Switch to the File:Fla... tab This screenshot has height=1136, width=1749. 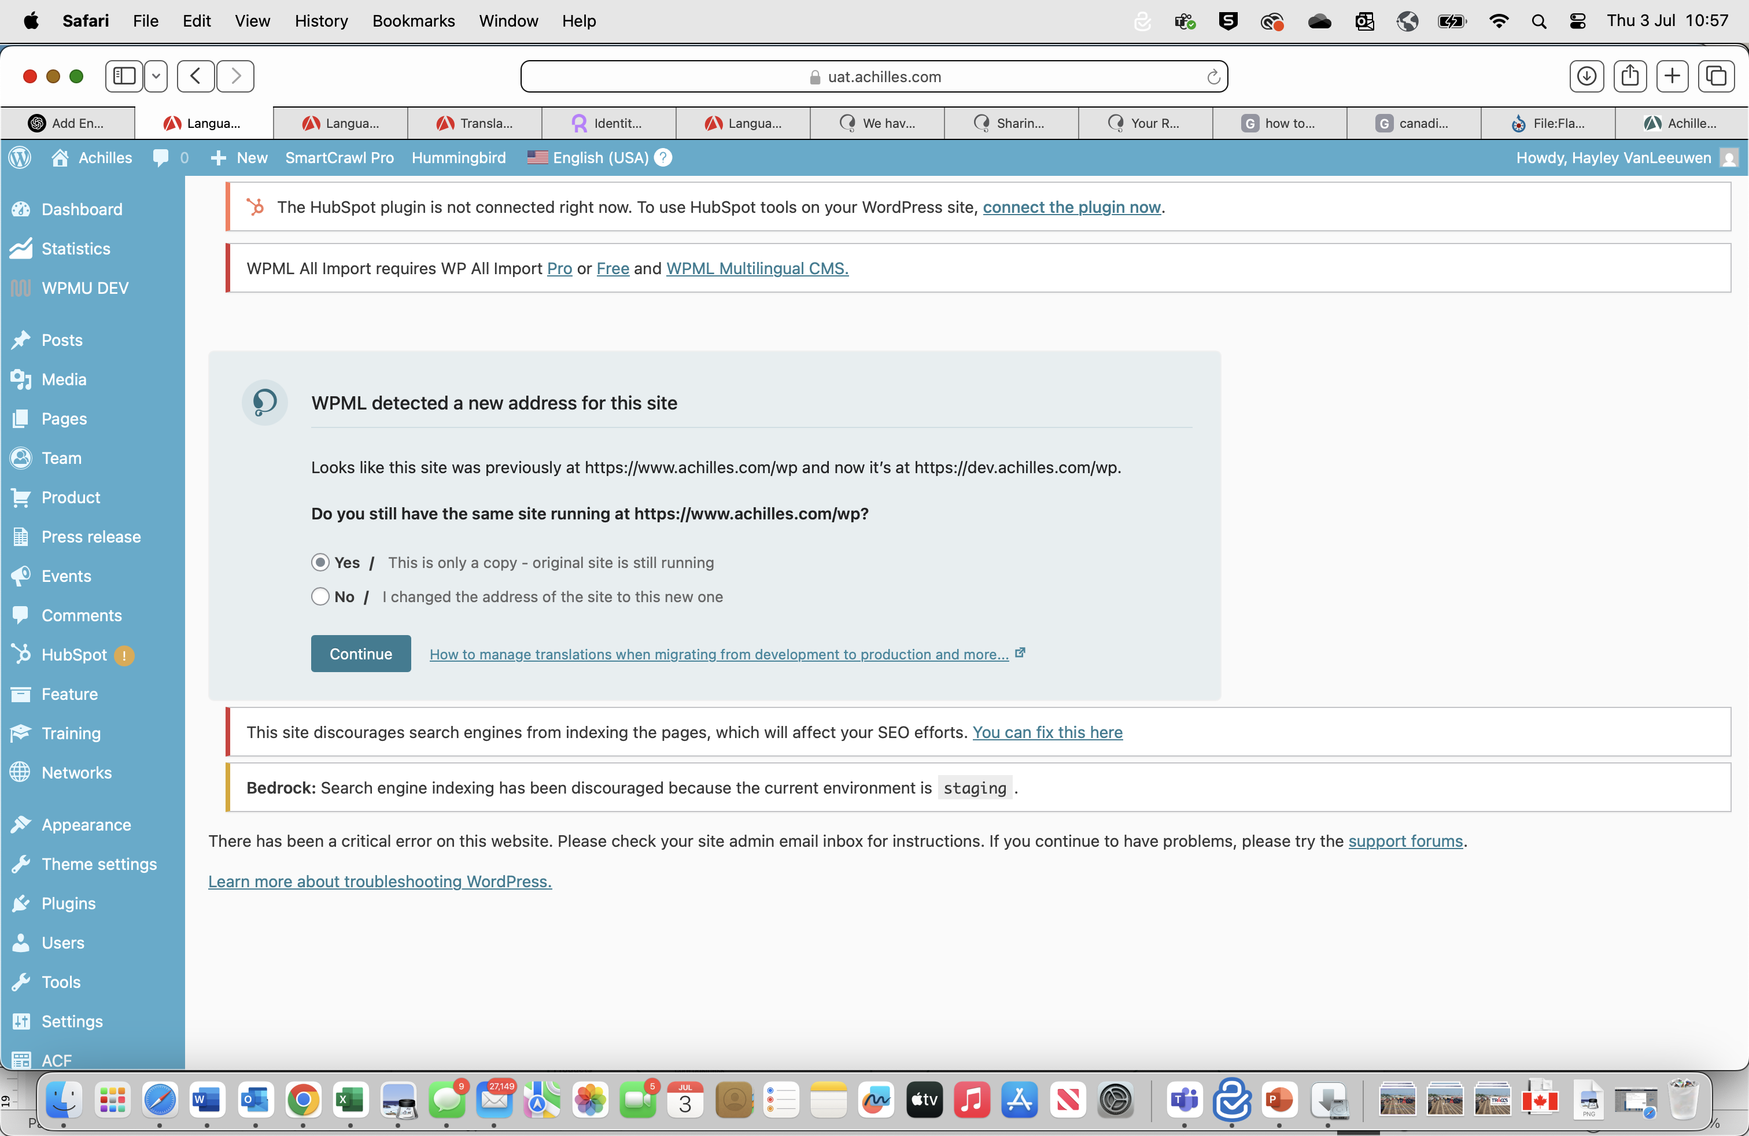(x=1548, y=123)
